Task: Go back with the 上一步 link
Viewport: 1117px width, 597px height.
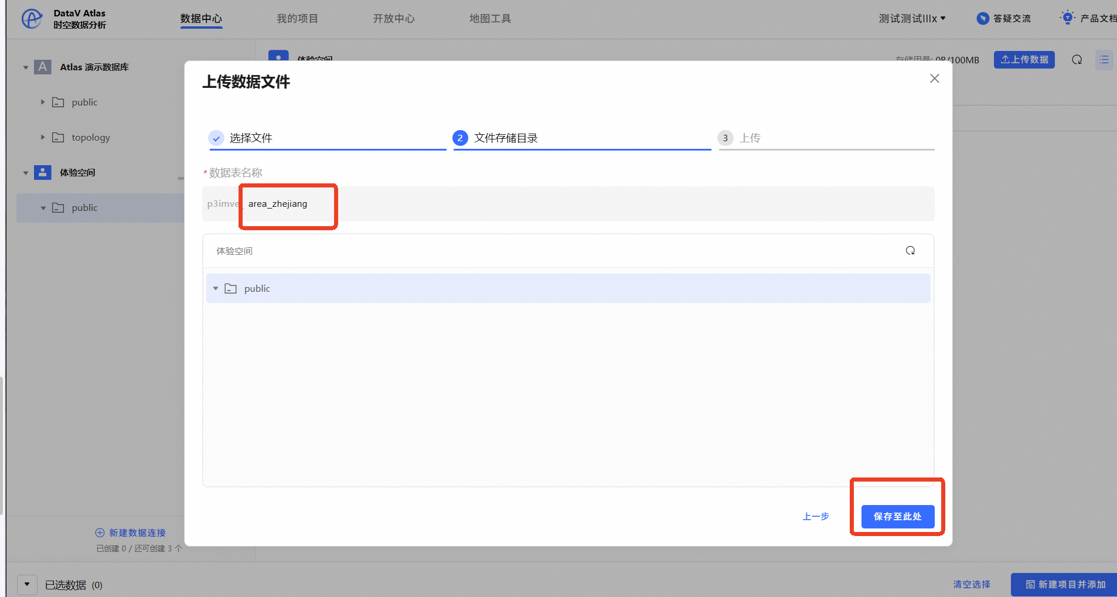Action: pos(816,517)
